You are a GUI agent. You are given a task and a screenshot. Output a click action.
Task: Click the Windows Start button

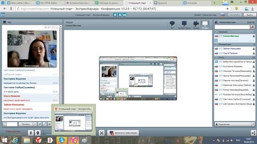(x=4, y=140)
